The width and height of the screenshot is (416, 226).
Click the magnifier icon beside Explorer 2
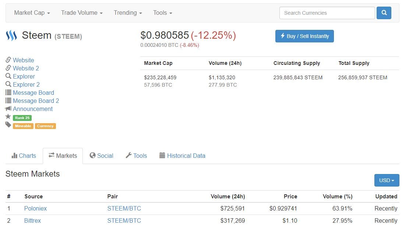pos(8,84)
